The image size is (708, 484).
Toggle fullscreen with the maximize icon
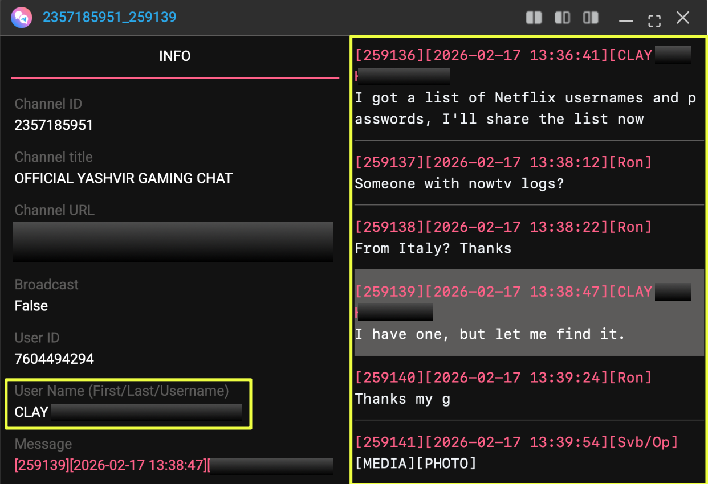(654, 20)
